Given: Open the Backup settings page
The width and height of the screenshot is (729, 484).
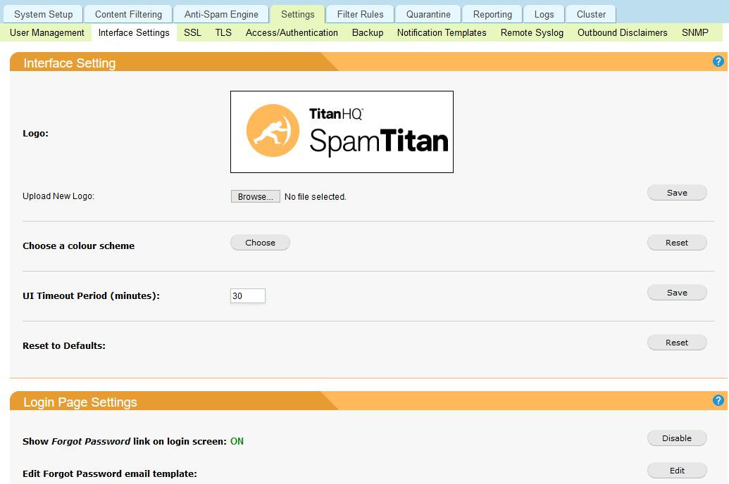Looking at the screenshot, I should [x=368, y=32].
